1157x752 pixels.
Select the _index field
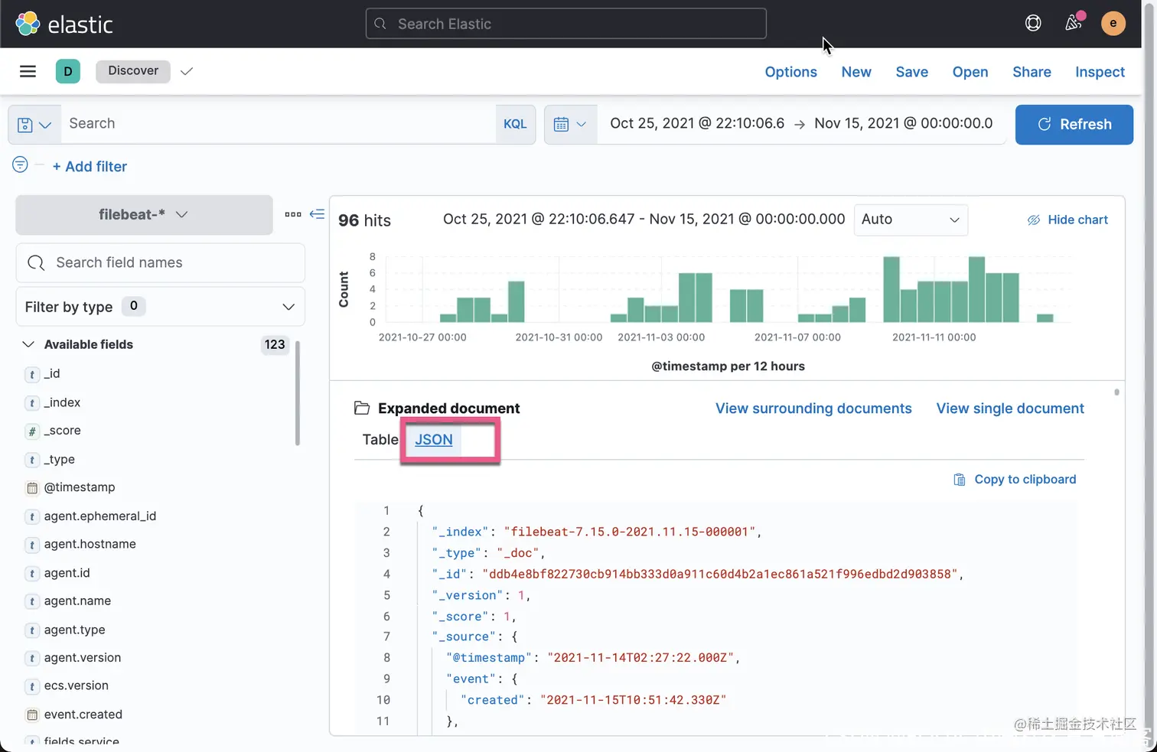(62, 402)
